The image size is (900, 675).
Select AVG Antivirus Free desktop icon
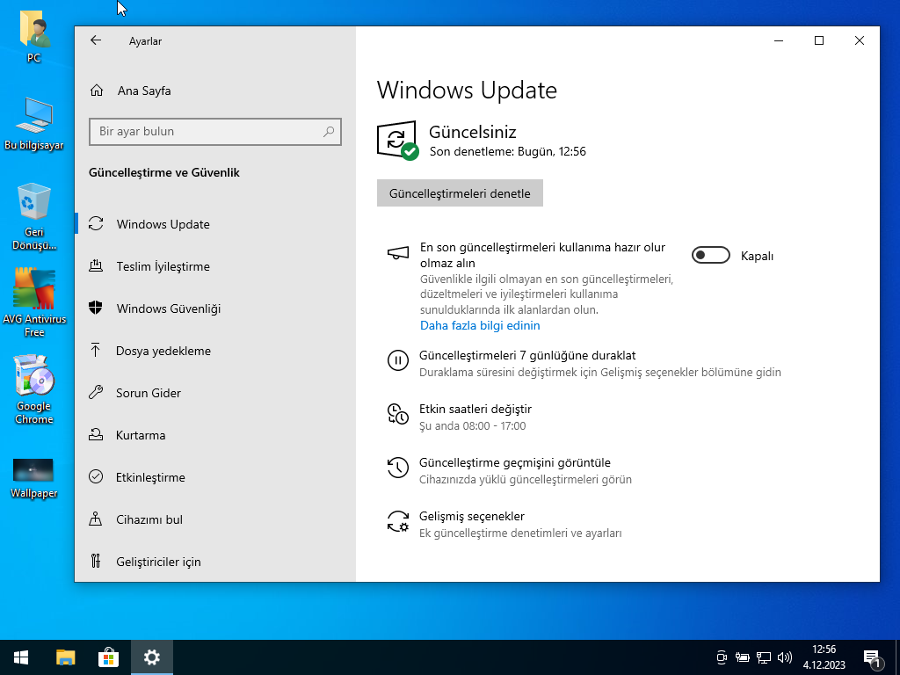tap(34, 303)
